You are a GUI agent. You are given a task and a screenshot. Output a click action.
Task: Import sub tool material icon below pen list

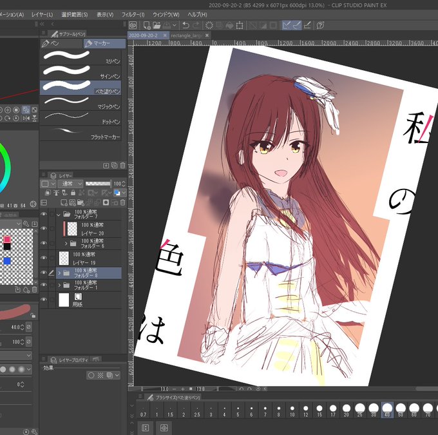pyautogui.click(x=106, y=166)
